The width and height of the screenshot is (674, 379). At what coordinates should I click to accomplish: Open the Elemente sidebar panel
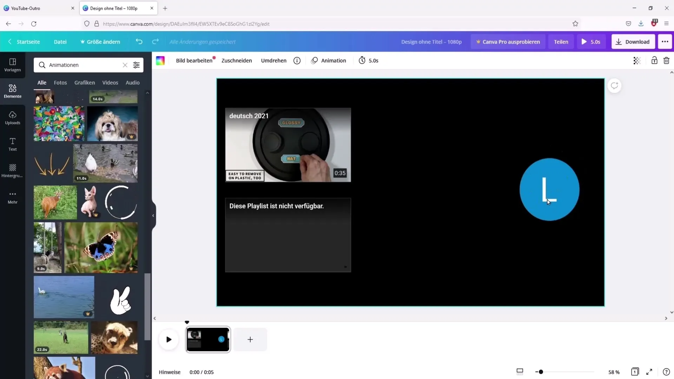click(x=13, y=91)
